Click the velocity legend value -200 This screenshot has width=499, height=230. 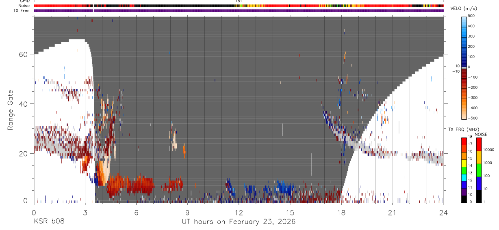coord(473,88)
